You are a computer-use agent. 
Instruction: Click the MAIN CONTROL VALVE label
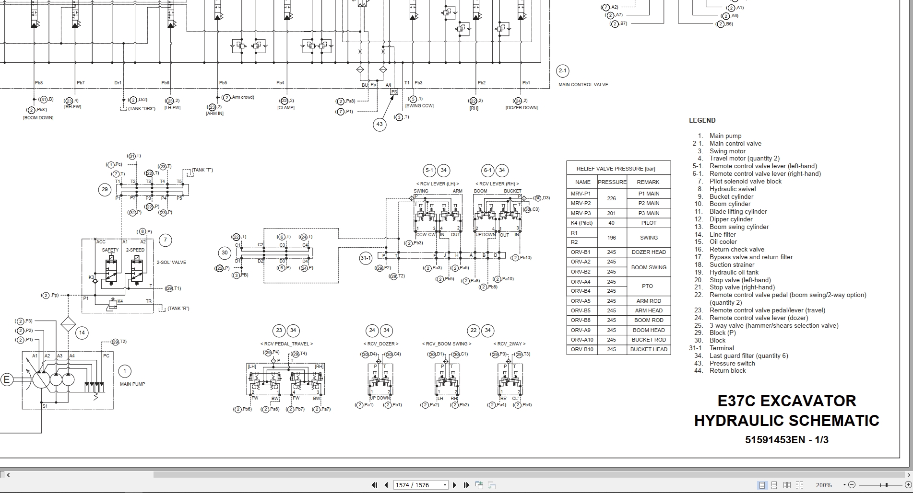pyautogui.click(x=583, y=85)
